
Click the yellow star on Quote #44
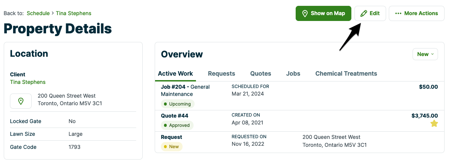434,124
